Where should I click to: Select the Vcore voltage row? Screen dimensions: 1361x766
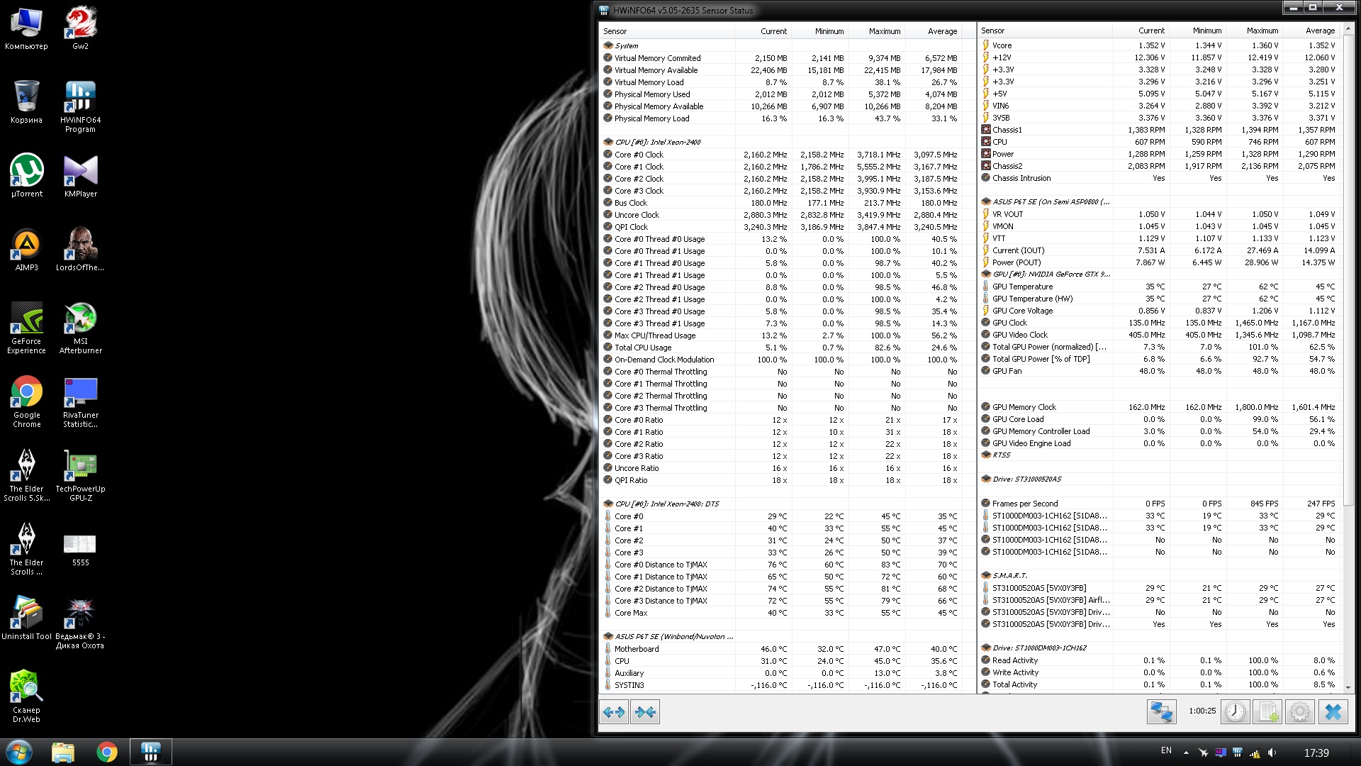(x=1159, y=45)
